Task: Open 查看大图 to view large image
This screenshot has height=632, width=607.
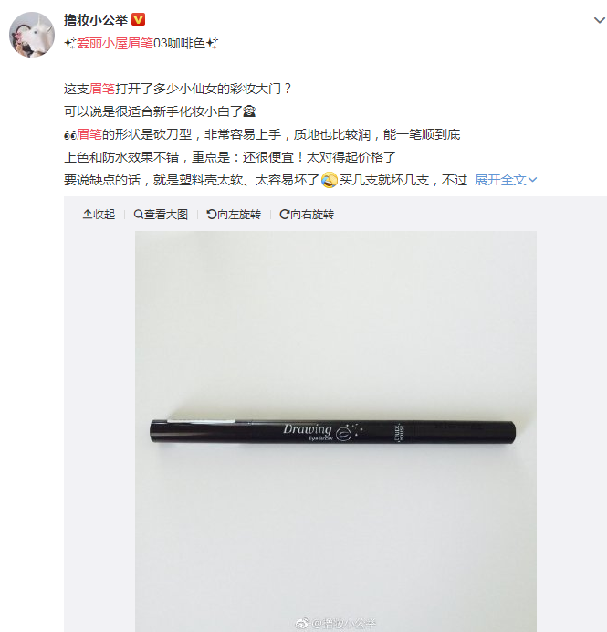Action: pyautogui.click(x=161, y=215)
